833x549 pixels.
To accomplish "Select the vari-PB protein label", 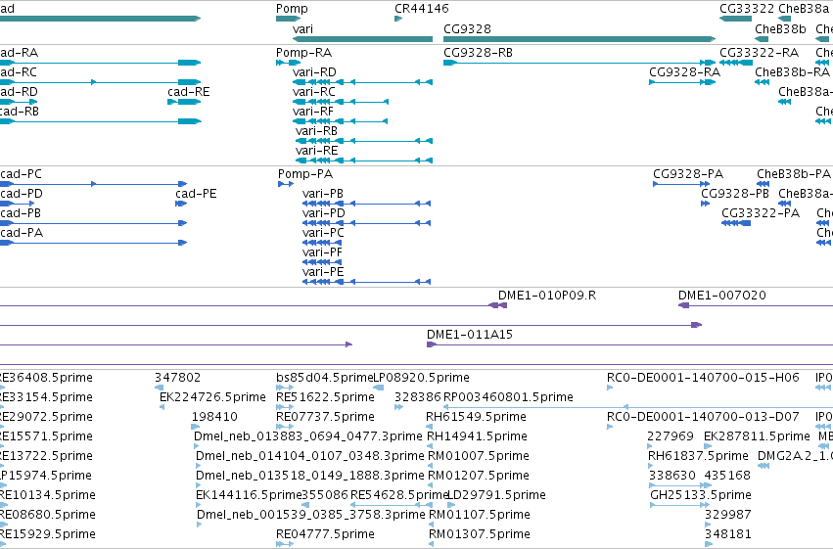I will click(x=323, y=194).
